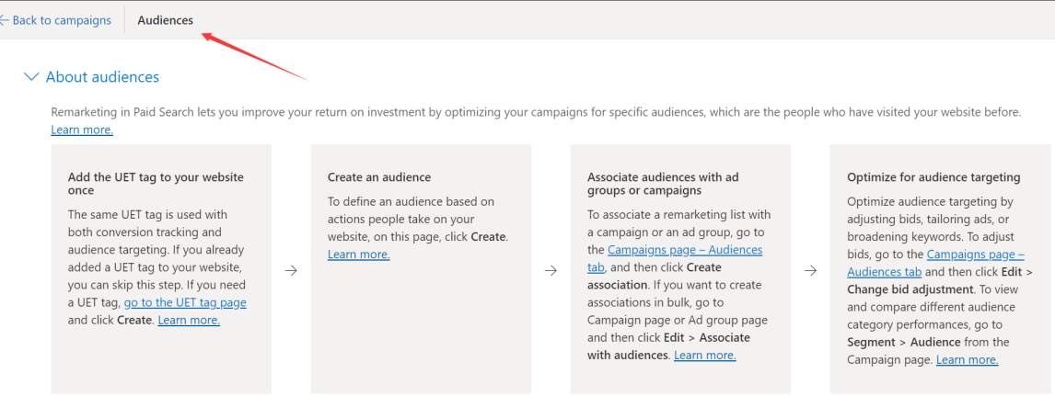
Task: Click the Associate audiences with ad groups heading
Action: coord(663,184)
